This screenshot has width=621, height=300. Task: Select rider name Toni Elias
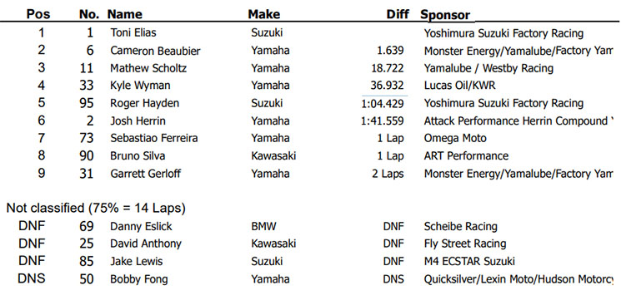[133, 32]
